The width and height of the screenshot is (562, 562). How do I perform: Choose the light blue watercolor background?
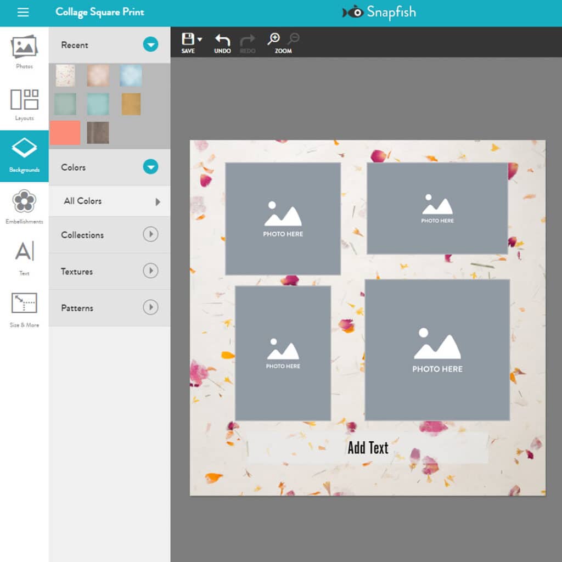[131, 76]
